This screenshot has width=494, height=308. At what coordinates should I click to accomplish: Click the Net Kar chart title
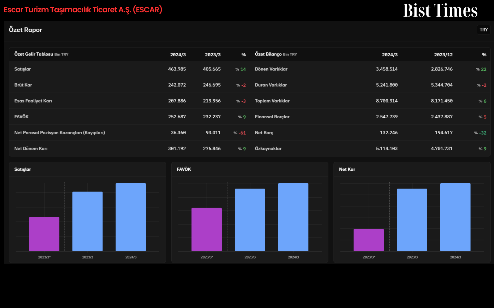click(347, 169)
